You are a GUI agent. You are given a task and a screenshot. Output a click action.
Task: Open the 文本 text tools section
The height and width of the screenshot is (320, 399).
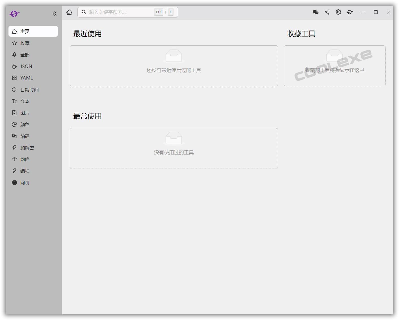pos(25,101)
